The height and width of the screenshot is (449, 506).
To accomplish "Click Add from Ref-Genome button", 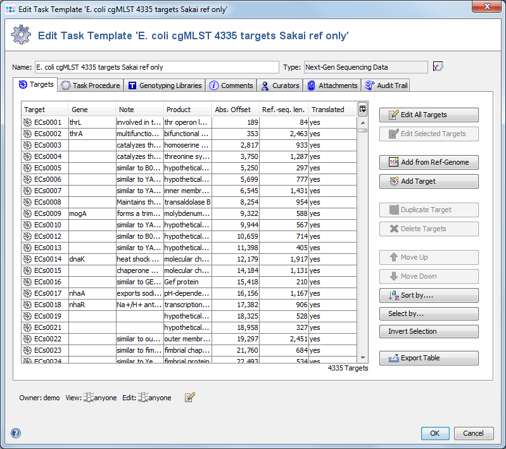I will point(429,162).
